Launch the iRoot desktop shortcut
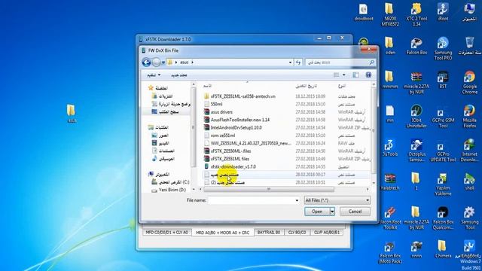Viewport: 482px width, 271px height. click(443, 12)
